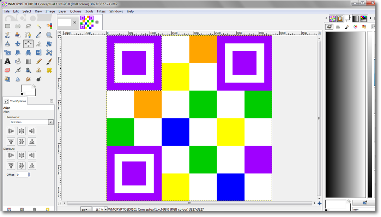Image resolution: width=381 pixels, height=217 pixels.
Task: Choose the Free Select lasso tool
Action: pyautogui.click(x=28, y=26)
